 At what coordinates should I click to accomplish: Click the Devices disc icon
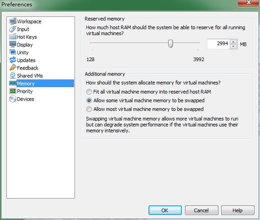pos(13,99)
